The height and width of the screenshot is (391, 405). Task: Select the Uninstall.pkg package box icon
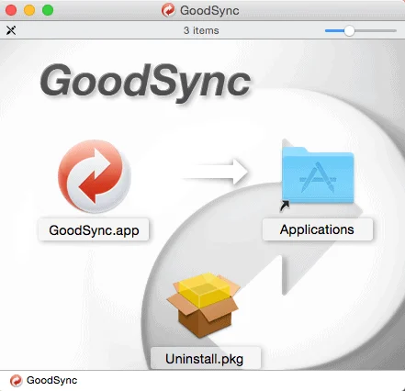(x=204, y=305)
